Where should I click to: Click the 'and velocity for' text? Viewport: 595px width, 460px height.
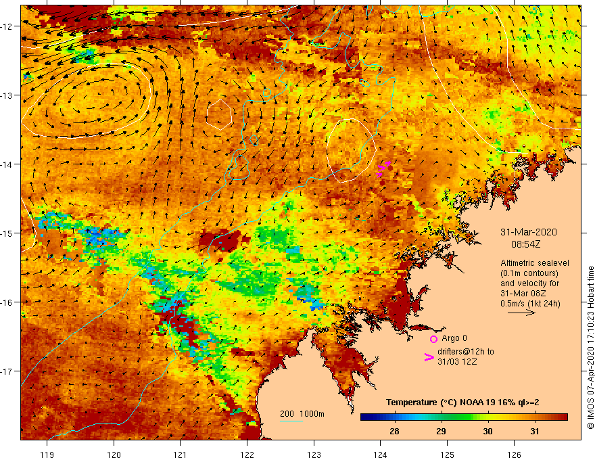click(x=529, y=283)
